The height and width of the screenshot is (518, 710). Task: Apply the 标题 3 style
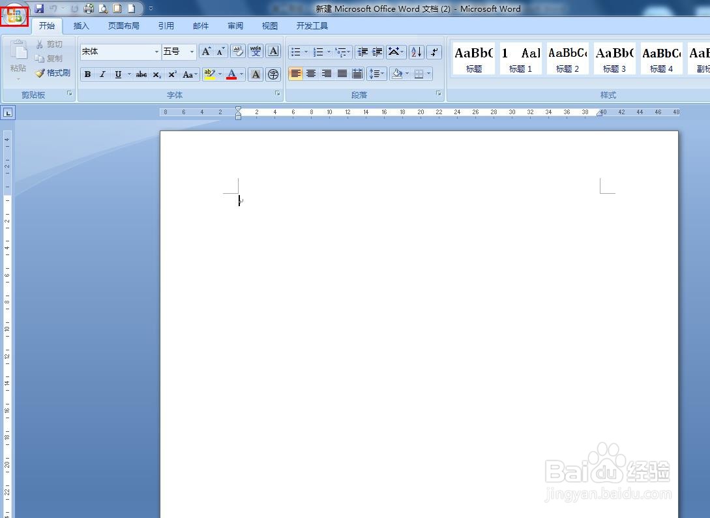point(614,59)
